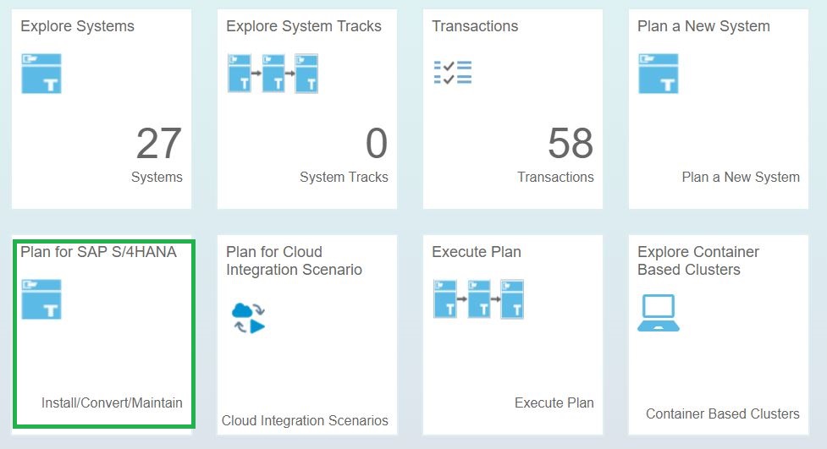The height and width of the screenshot is (449, 827).
Task: Click the Container Based Clusters footer label
Action: pos(723,413)
